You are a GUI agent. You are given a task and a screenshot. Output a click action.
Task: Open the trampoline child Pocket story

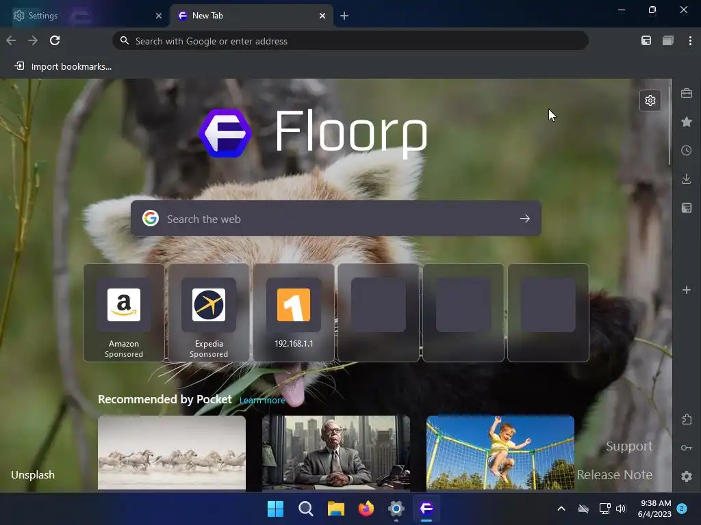[x=500, y=453]
